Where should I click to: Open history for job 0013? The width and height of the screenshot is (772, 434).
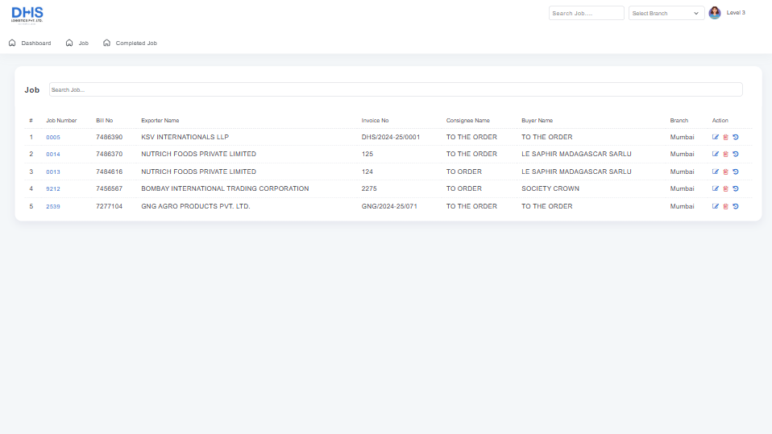736,172
